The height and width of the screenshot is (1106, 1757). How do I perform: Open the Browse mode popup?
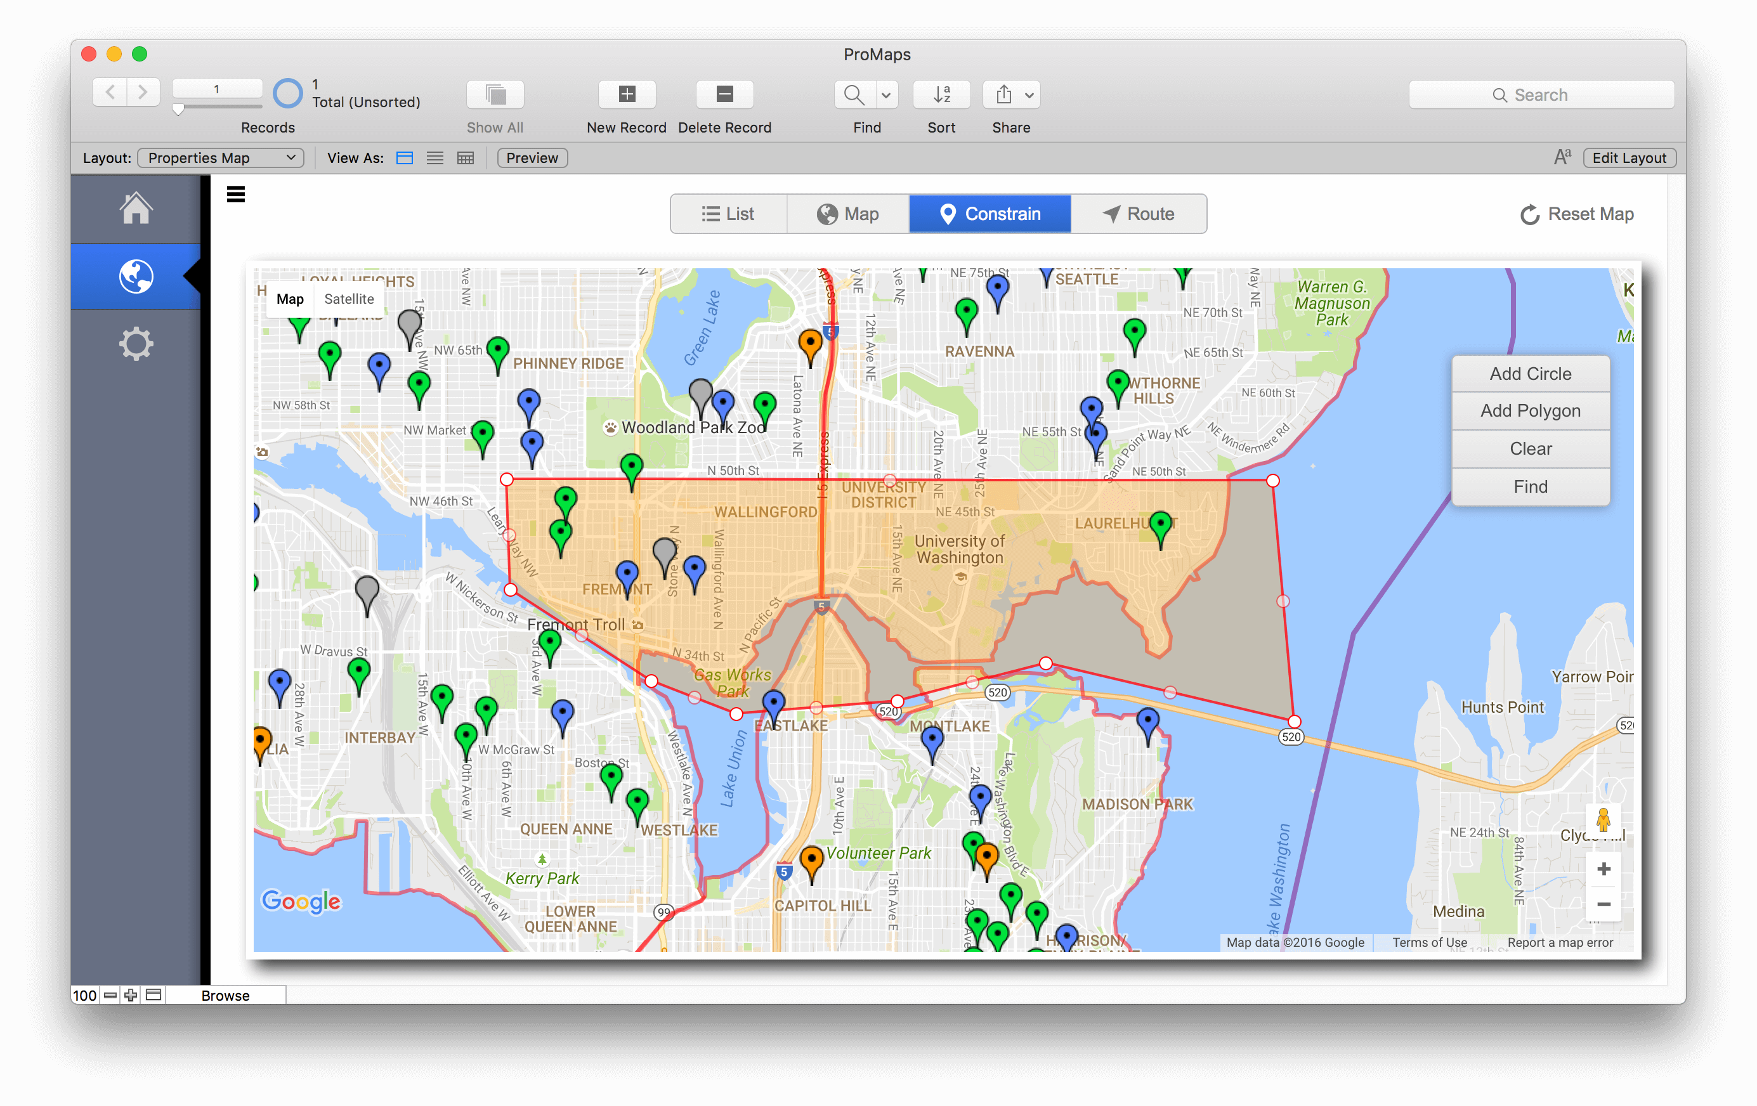pos(225,995)
